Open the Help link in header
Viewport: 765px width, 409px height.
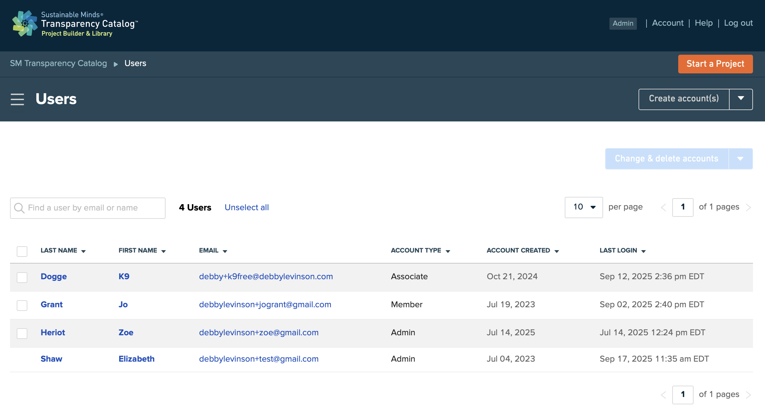point(704,23)
